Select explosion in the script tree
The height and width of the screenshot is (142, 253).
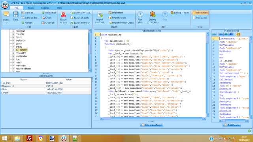pos(21,40)
